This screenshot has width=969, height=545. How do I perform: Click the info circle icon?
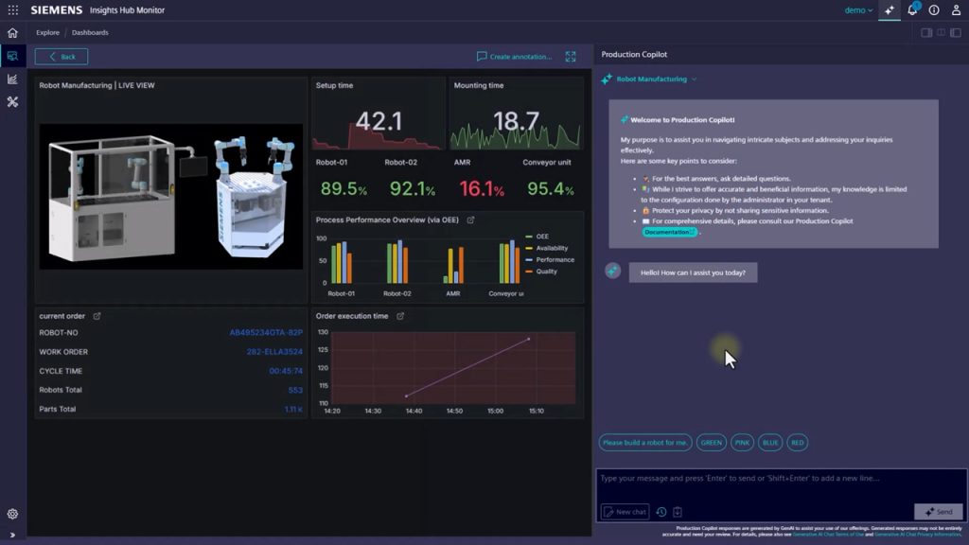coord(934,10)
